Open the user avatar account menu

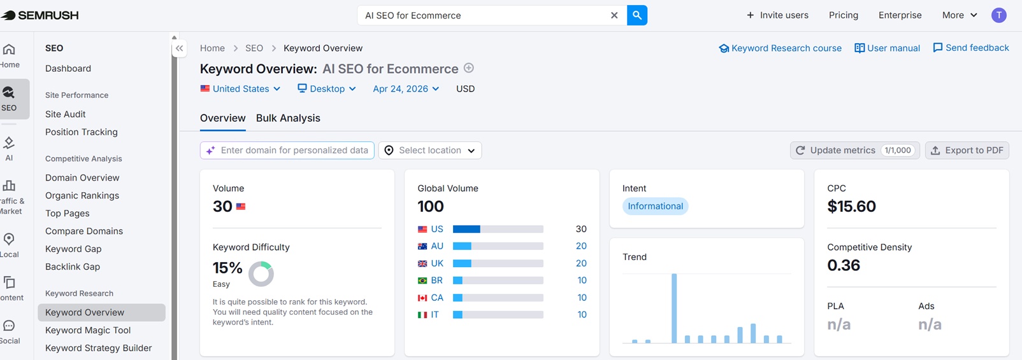click(998, 15)
